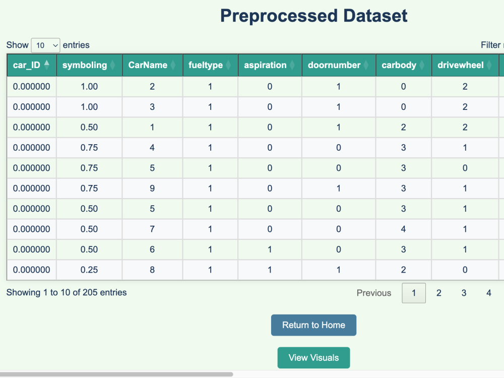This screenshot has width=504, height=378.
Task: Sort by fueltype column header
Action: 210,65
